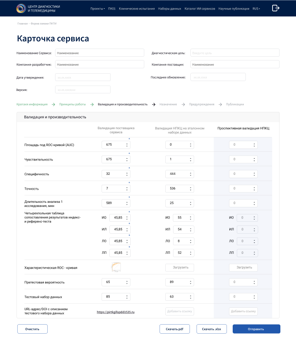
Task: Open the RUS language dropdown
Action: (256, 9)
